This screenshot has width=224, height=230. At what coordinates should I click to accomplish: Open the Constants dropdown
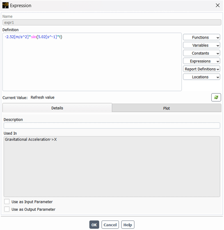click(x=201, y=53)
